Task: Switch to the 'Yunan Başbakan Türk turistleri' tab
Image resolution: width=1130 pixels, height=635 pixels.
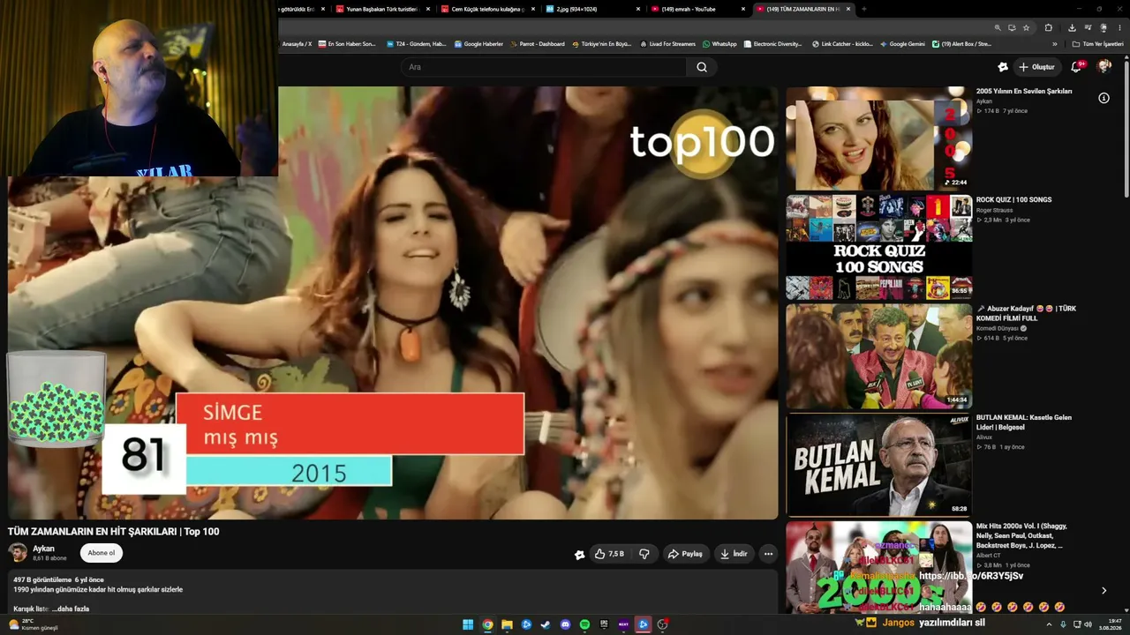Action: [x=381, y=9]
